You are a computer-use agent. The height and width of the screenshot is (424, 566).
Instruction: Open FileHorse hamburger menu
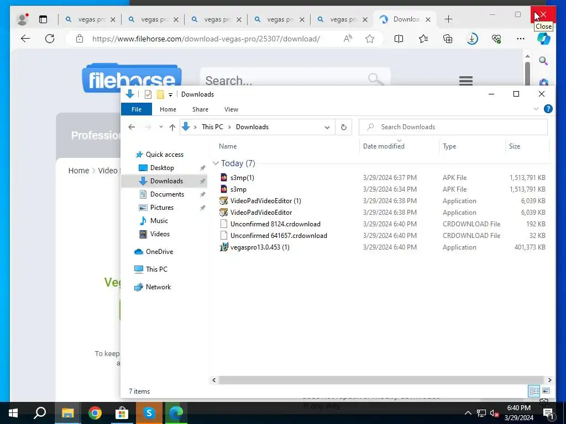(x=466, y=81)
